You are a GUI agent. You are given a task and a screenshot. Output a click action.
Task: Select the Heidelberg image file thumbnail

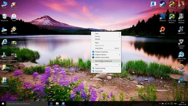(14, 57)
